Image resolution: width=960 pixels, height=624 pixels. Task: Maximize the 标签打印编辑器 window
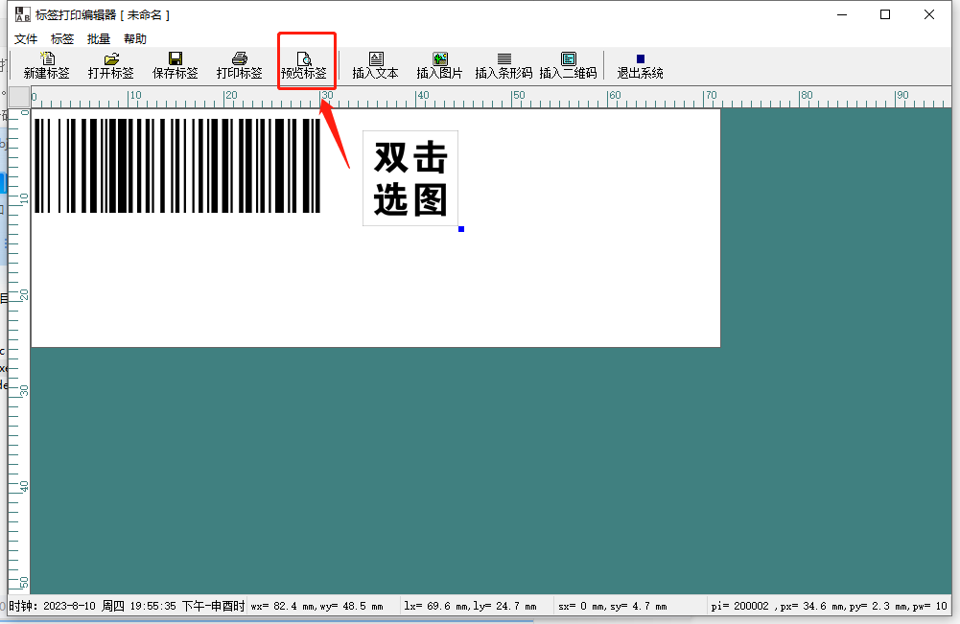tap(885, 14)
